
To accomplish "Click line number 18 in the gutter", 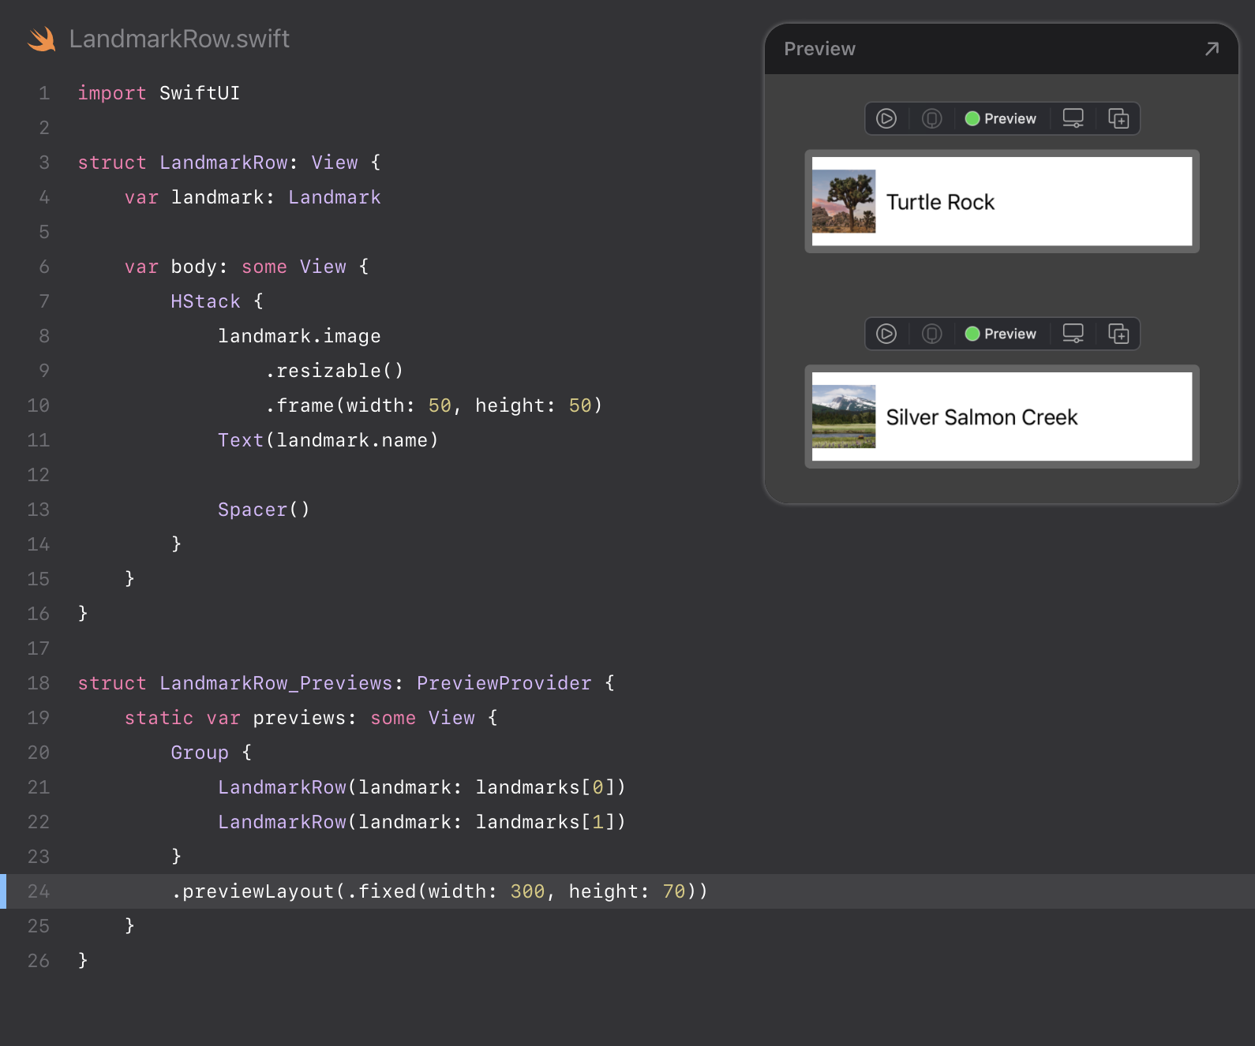I will tap(39, 683).
